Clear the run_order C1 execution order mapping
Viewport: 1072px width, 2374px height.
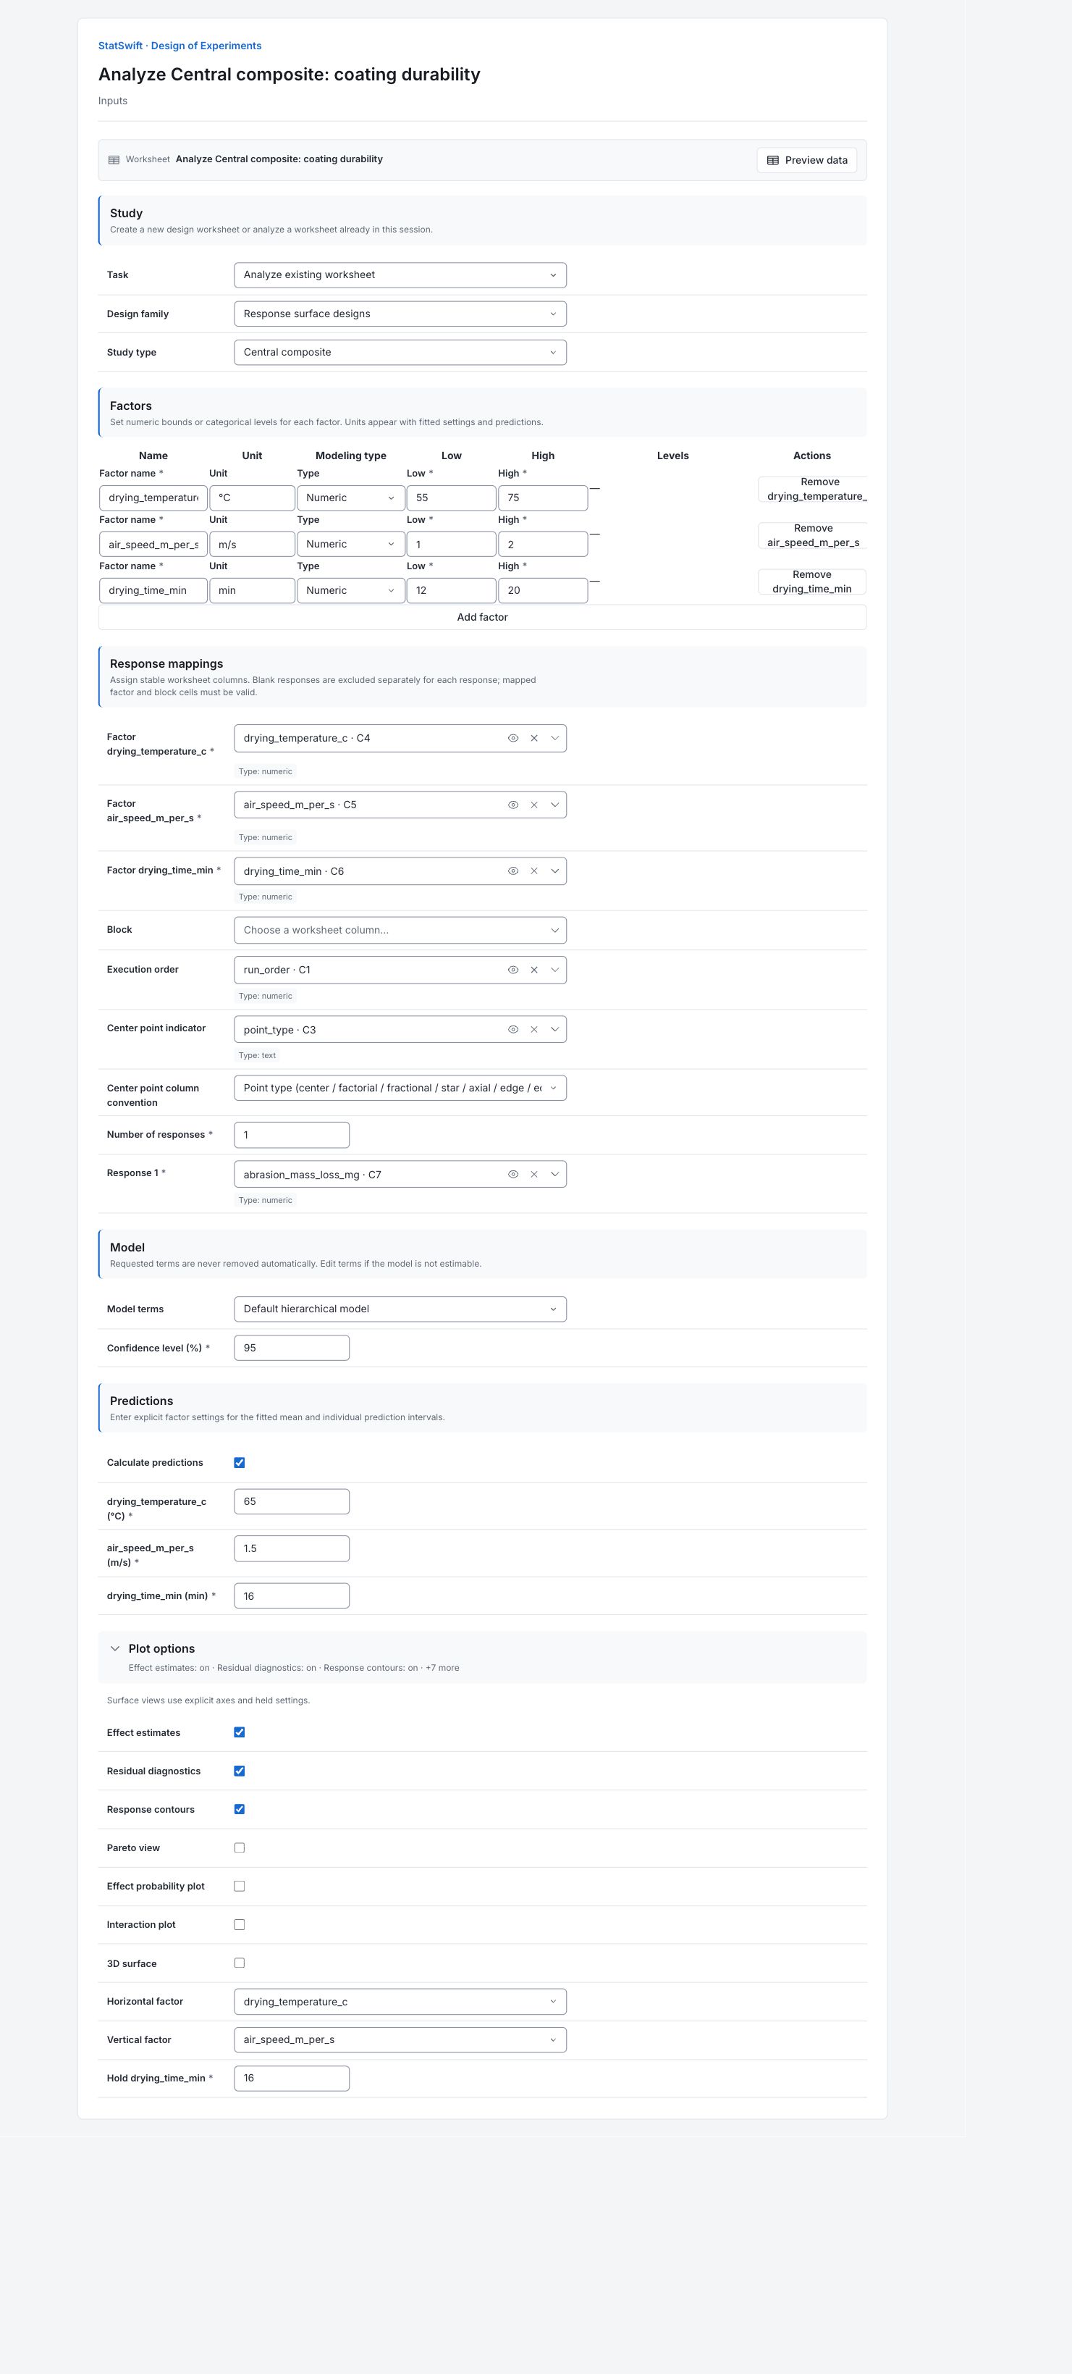pyautogui.click(x=534, y=970)
